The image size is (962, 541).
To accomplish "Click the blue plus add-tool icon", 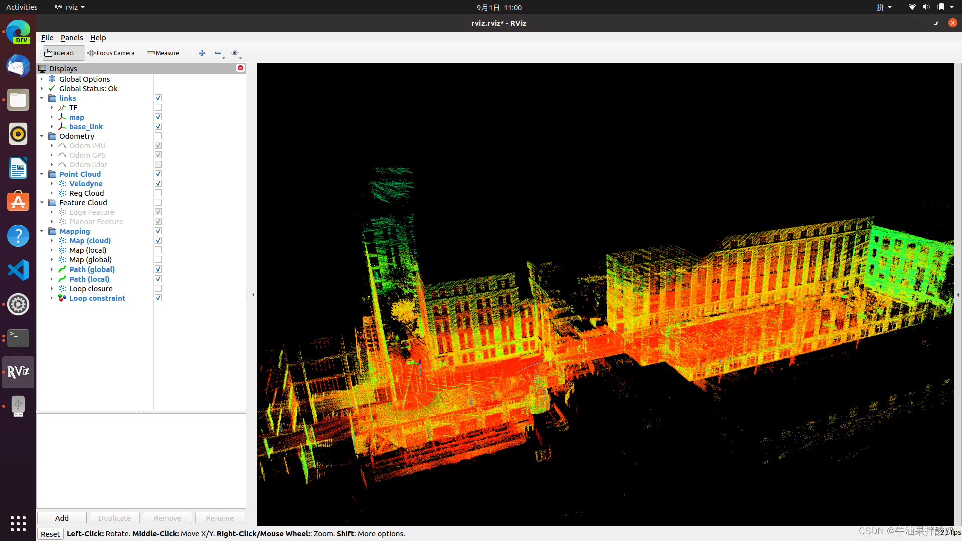I will [x=202, y=53].
